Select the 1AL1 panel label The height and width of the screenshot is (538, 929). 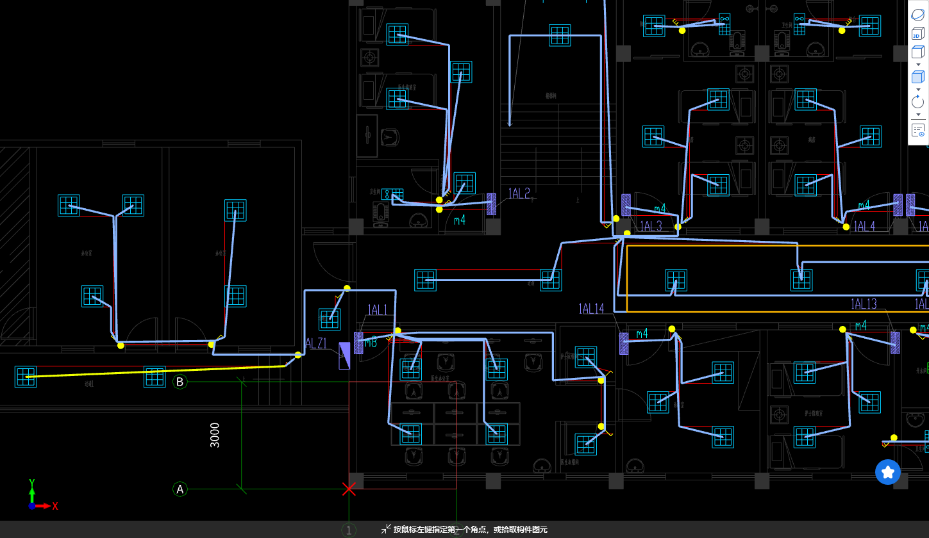click(378, 311)
